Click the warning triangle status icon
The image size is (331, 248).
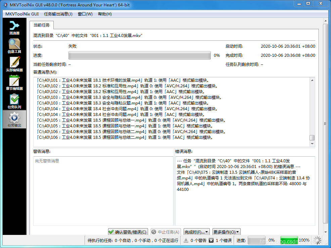coord(186,240)
